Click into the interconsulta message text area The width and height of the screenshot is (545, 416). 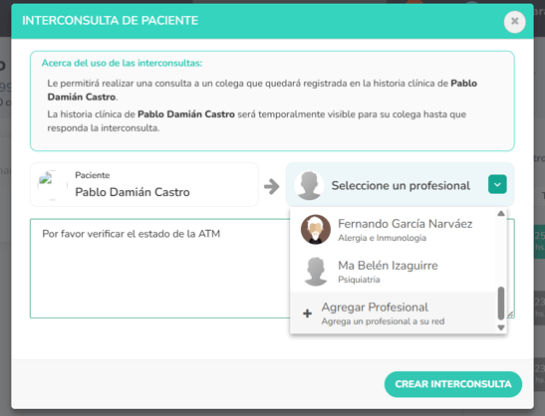click(160, 269)
